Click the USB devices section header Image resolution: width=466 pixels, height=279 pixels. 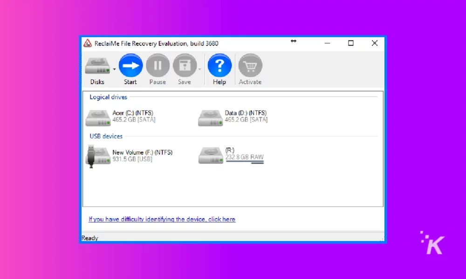pyautogui.click(x=106, y=136)
